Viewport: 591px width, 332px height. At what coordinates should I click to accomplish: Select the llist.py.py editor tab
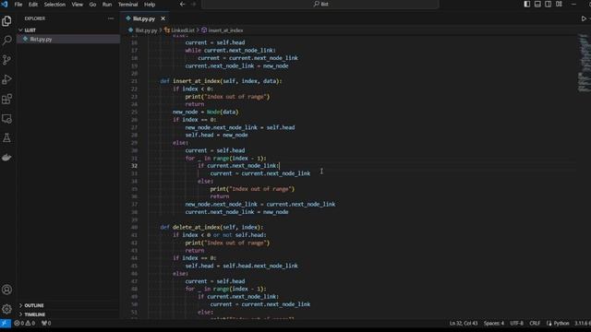pyautogui.click(x=144, y=18)
